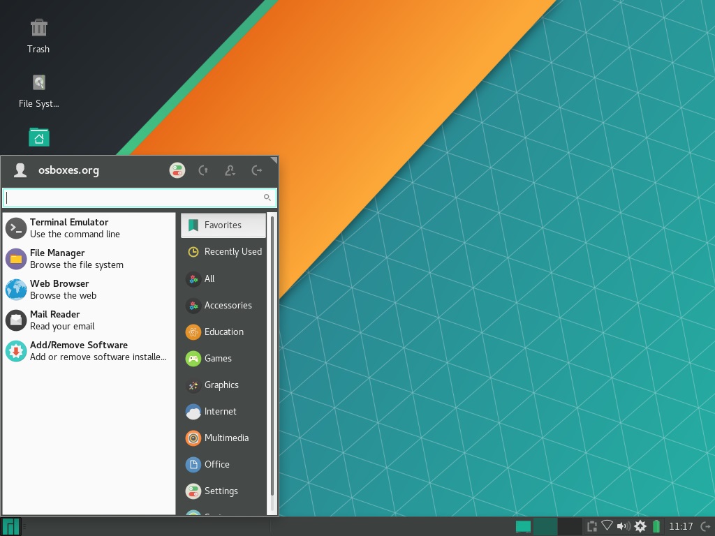Open the network indicator in the tray

[x=607, y=526]
